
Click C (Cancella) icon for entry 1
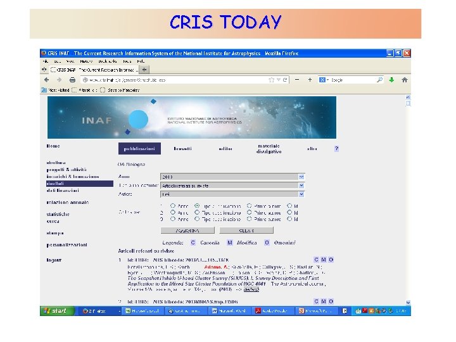pyautogui.click(x=317, y=260)
